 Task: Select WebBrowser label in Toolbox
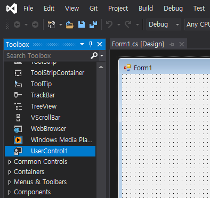pyautogui.click(x=49, y=129)
